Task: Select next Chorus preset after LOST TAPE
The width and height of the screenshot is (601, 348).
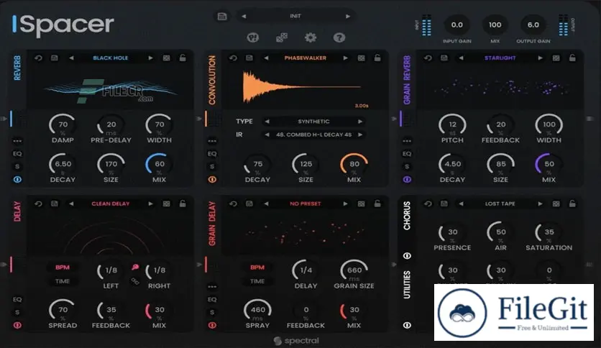Action: click(540, 204)
